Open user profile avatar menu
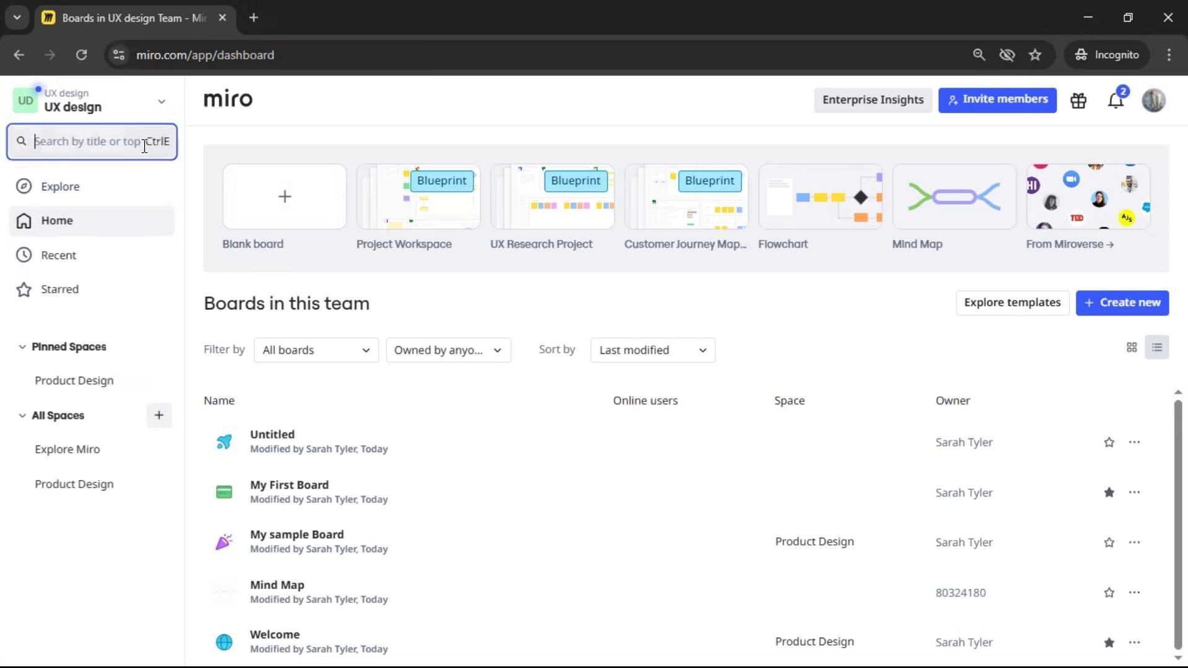Screen dimensions: 1188x668 click(x=1153, y=100)
